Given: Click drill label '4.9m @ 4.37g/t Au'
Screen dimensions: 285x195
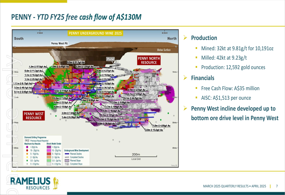Looking at the screenshot, I should (x=105, y=71).
